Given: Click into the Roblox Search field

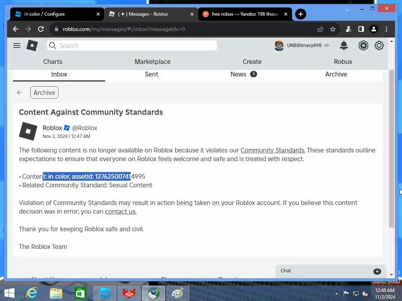Looking at the screenshot, I should (132, 45).
